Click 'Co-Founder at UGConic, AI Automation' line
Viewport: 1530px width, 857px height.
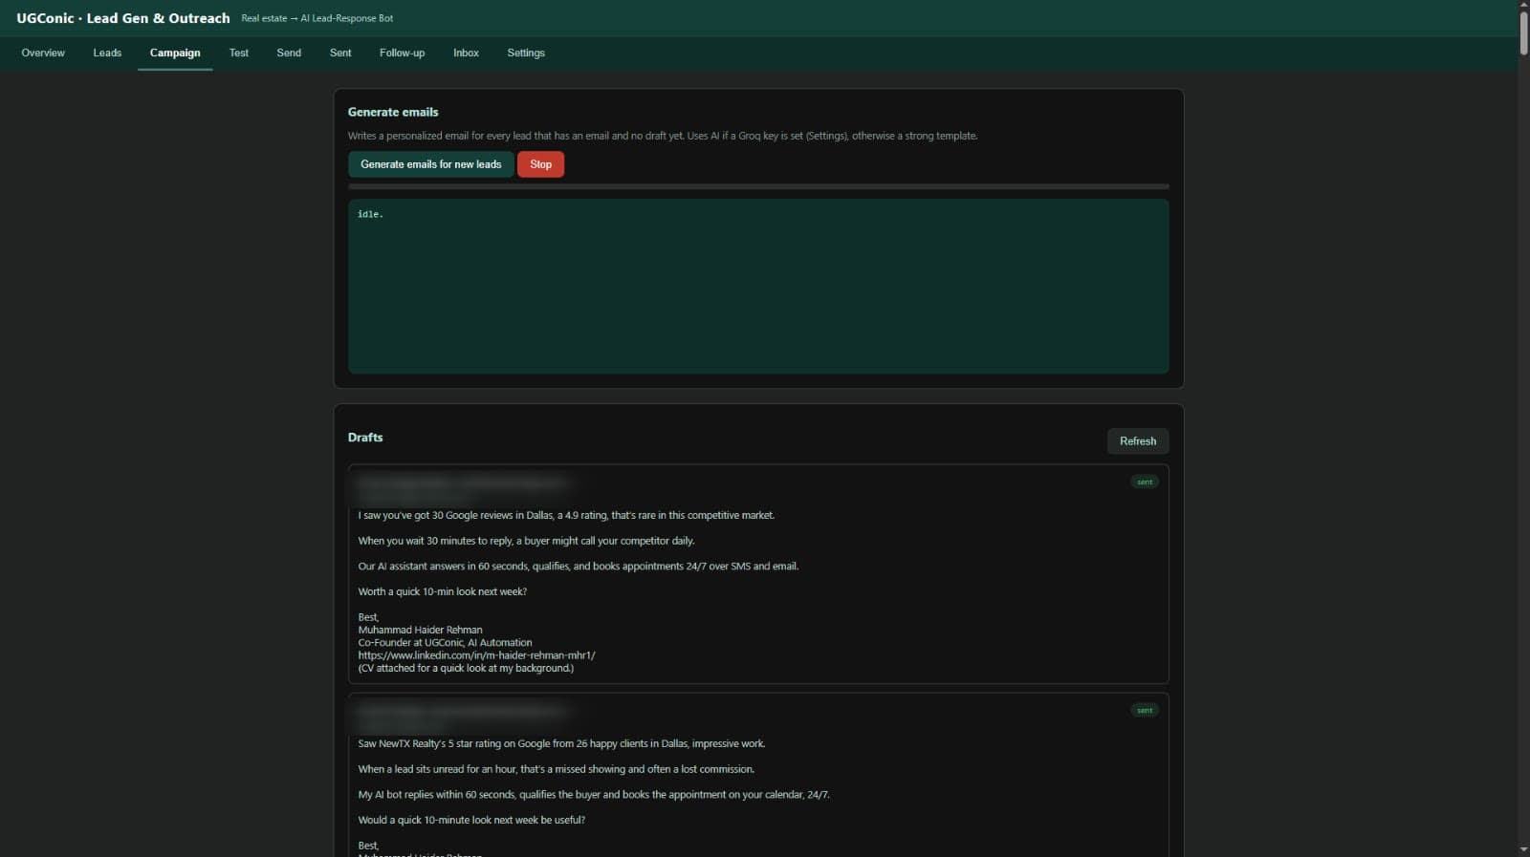coord(446,643)
